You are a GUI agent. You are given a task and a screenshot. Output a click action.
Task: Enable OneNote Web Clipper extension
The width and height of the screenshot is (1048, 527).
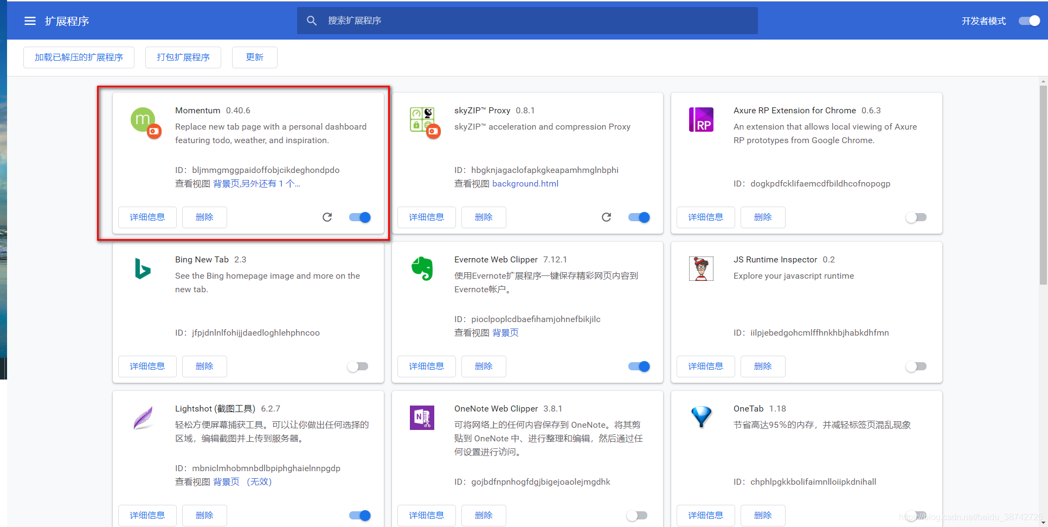click(637, 515)
